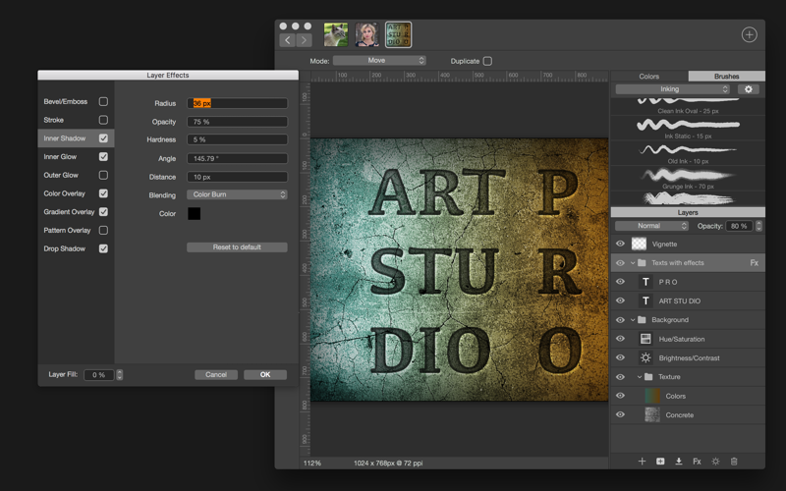The height and width of the screenshot is (491, 786).
Task: Click the black shadow color swatch
Action: (195, 213)
